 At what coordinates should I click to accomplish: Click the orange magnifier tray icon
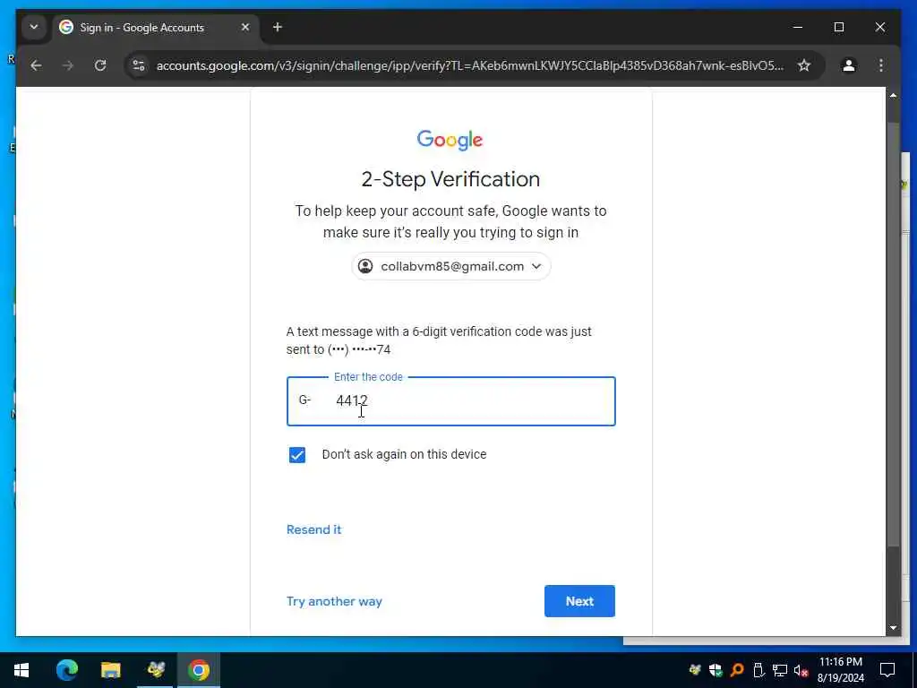point(737,670)
